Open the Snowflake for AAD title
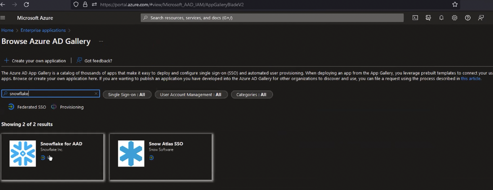Viewport: 493px width, 190px height. click(61, 144)
